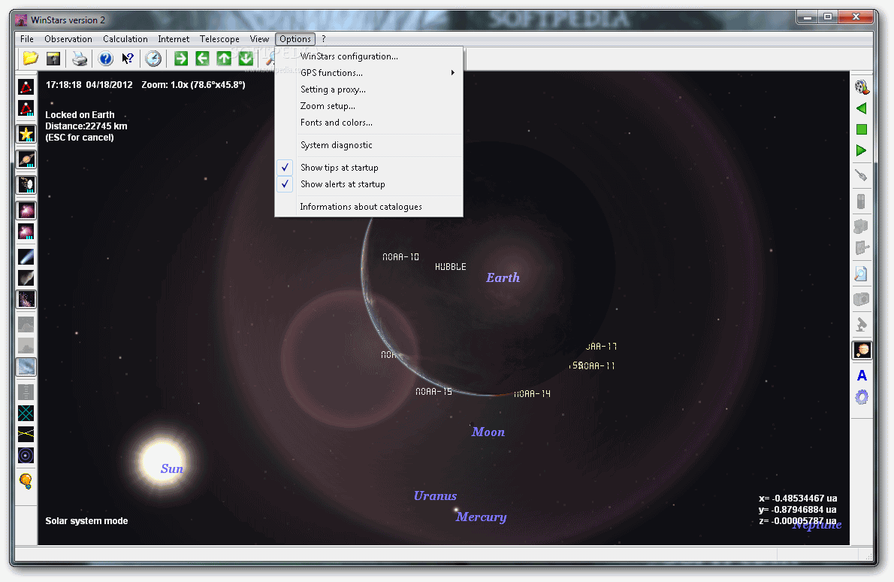The image size is (894, 582).
Task: Open the Observation menu
Action: coord(68,39)
